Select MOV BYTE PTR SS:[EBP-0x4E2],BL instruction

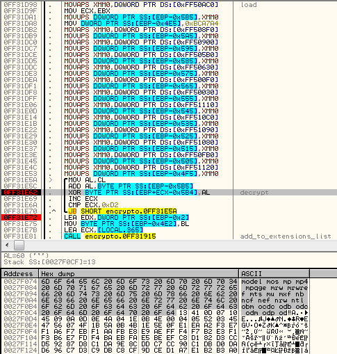(126, 224)
